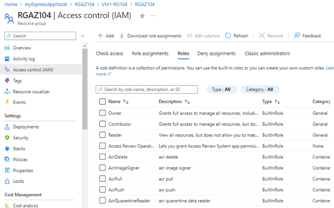Switch to Role assignments tab
The image size is (334, 208).
(150, 53)
